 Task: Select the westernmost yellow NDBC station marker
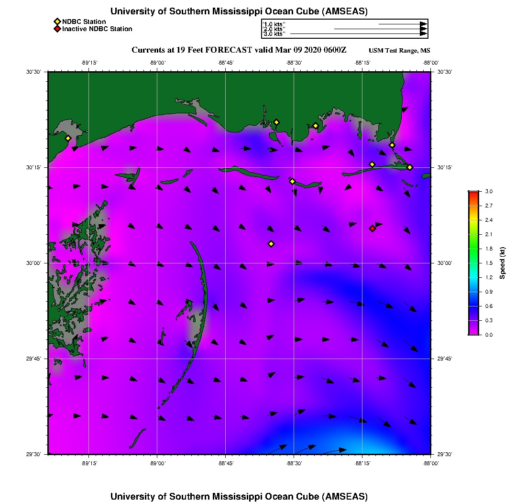pyautogui.click(x=68, y=138)
